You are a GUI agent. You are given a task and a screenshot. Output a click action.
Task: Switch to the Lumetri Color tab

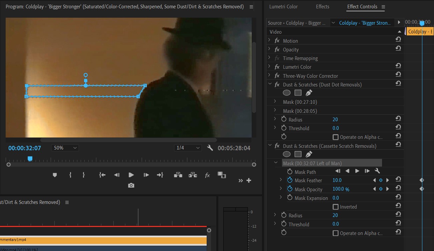(x=284, y=7)
